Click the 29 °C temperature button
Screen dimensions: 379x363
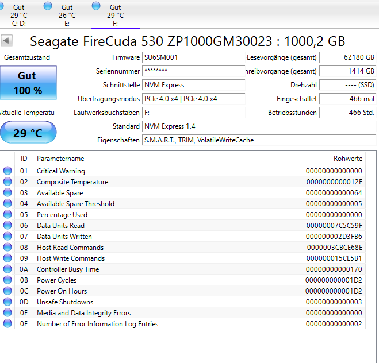tap(28, 133)
